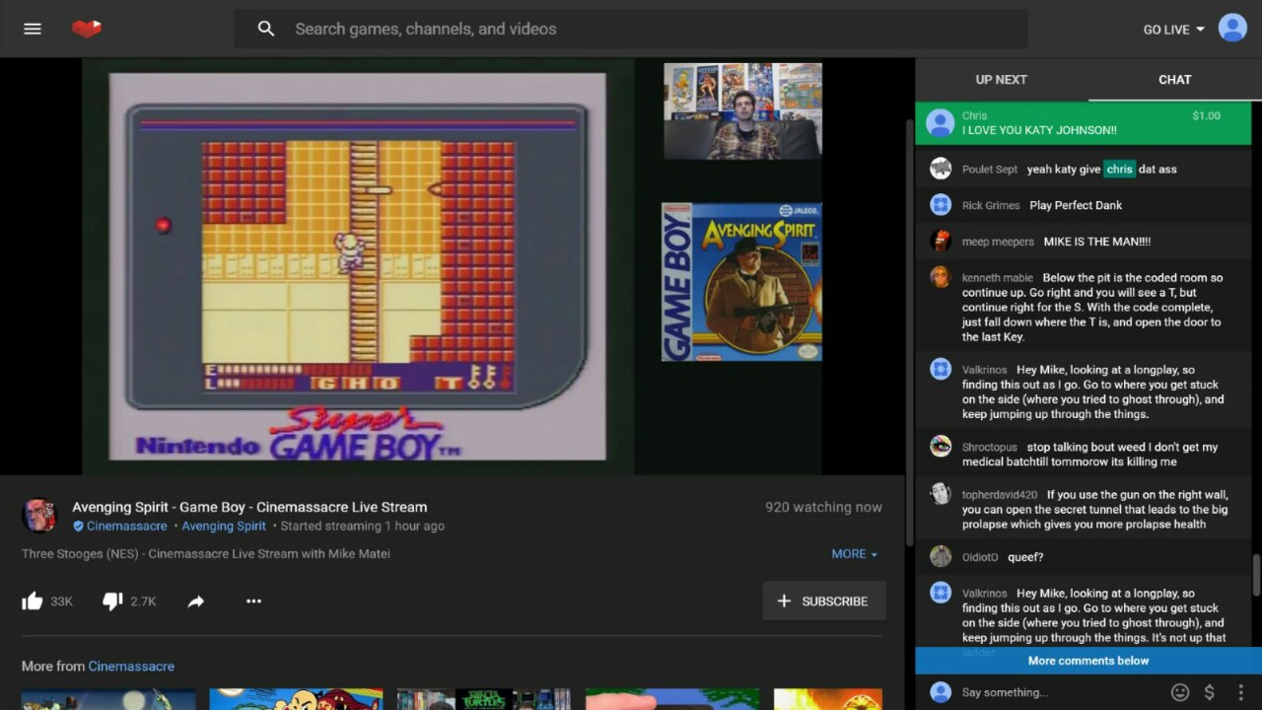Click the Started streaming 1 hour ago text
Image resolution: width=1262 pixels, height=710 pixels.
[362, 526]
